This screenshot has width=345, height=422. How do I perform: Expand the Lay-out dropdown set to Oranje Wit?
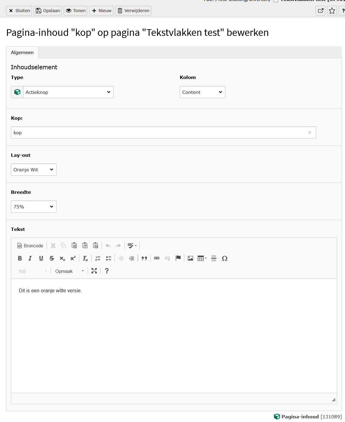[x=34, y=170]
